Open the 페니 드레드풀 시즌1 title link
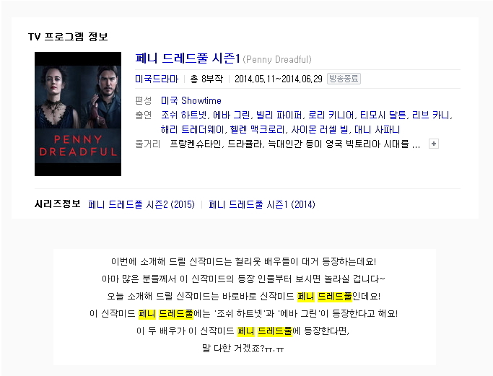Viewport: 493px width, 376px height. (188, 58)
